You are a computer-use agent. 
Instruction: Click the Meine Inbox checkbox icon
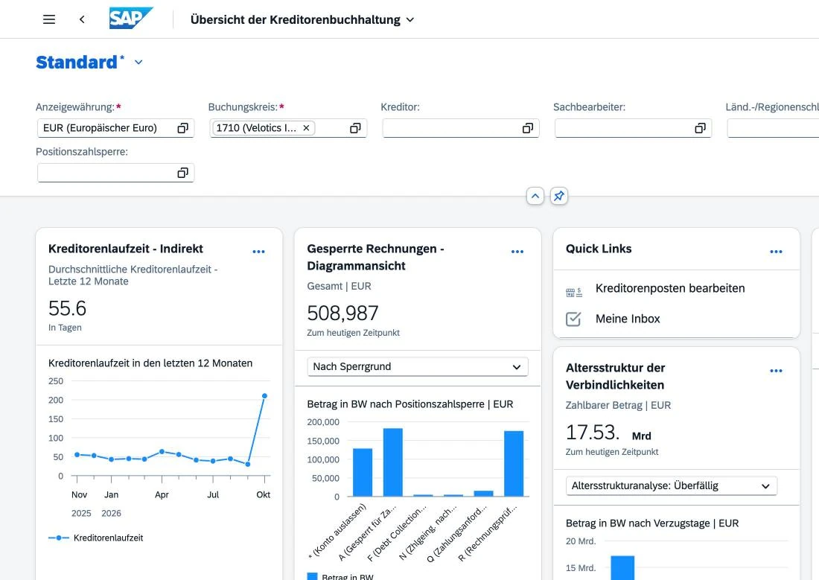coord(573,319)
